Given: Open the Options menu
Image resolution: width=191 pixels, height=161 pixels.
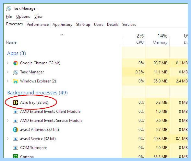Looking at the screenshot, I should (x=23, y=16).
